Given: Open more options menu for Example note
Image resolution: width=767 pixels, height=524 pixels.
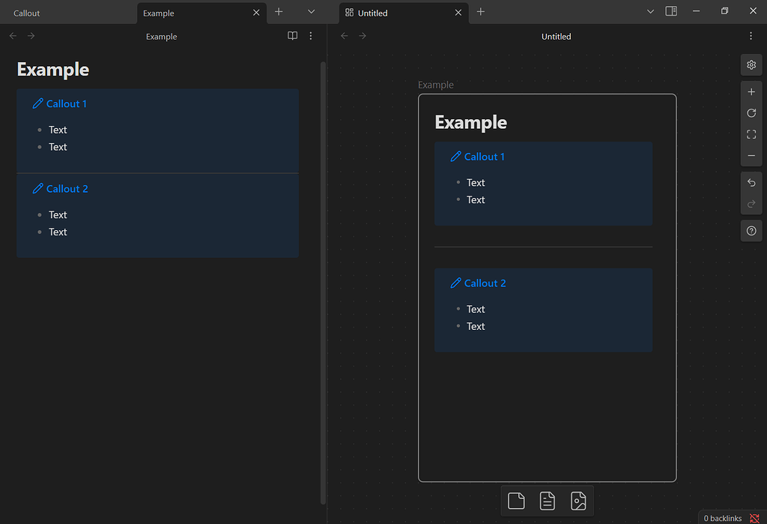Looking at the screenshot, I should tap(310, 36).
